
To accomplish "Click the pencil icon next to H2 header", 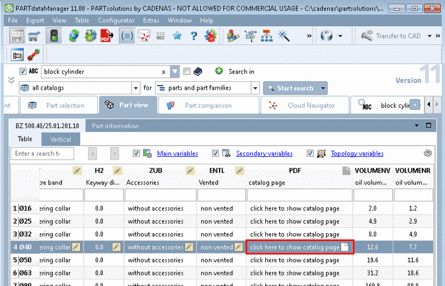I will pos(117,170).
